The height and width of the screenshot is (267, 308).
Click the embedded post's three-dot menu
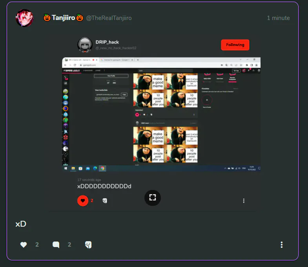click(244, 200)
